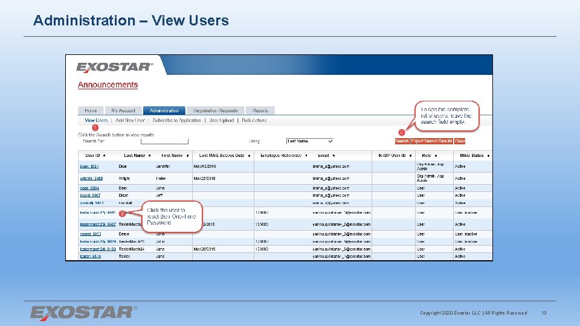580x326 pixels.
Task: Open the Announcements link
Action: (108, 85)
